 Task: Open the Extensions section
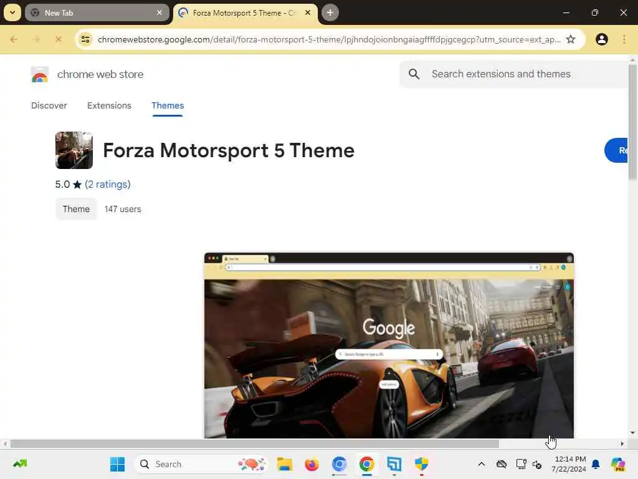pos(109,105)
